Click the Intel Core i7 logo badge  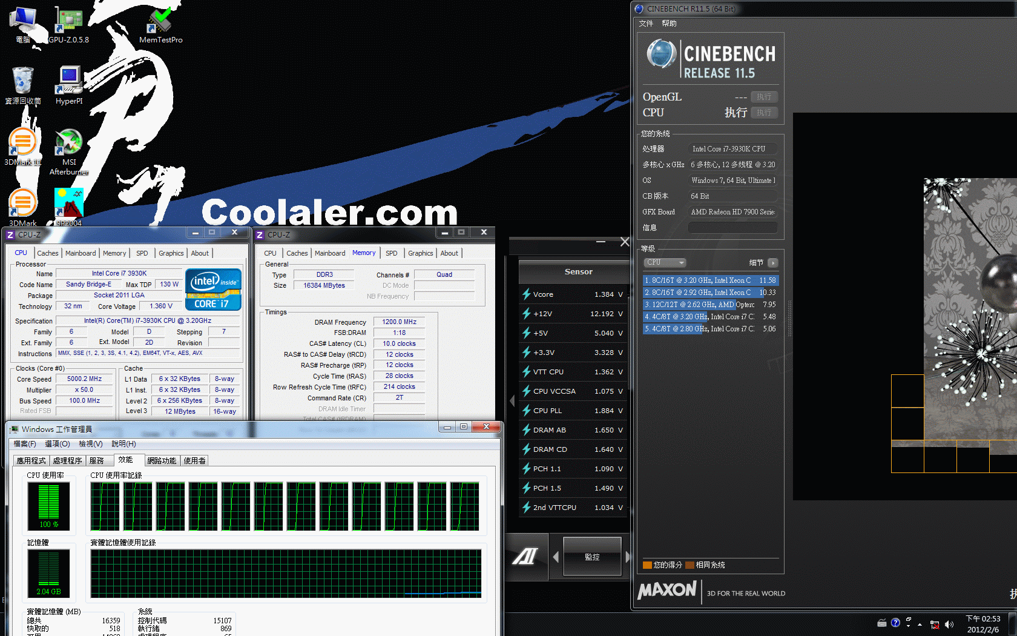click(213, 290)
